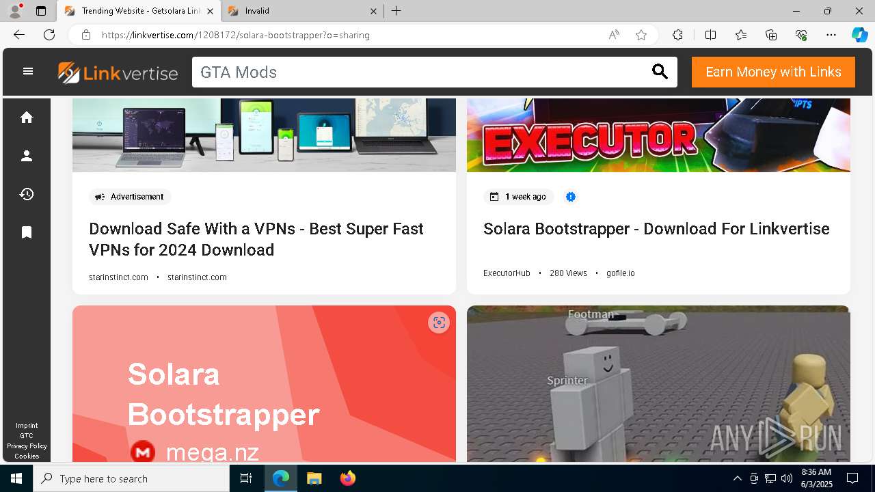Open the notification center
Image resolution: width=875 pixels, height=492 pixels.
(852, 478)
